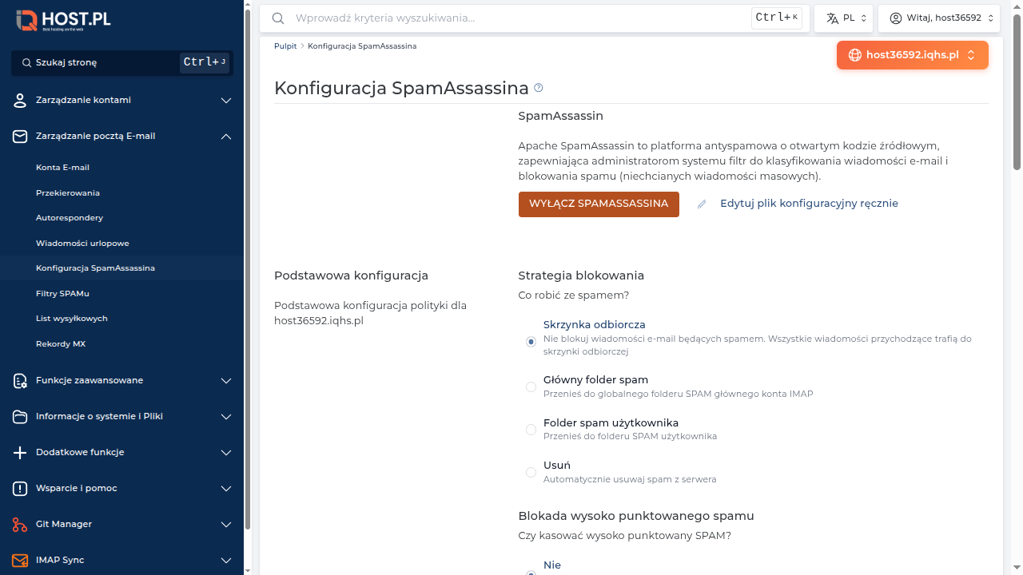
Task: Expand Wsparcie i pomoc chevron
Action: (226, 489)
